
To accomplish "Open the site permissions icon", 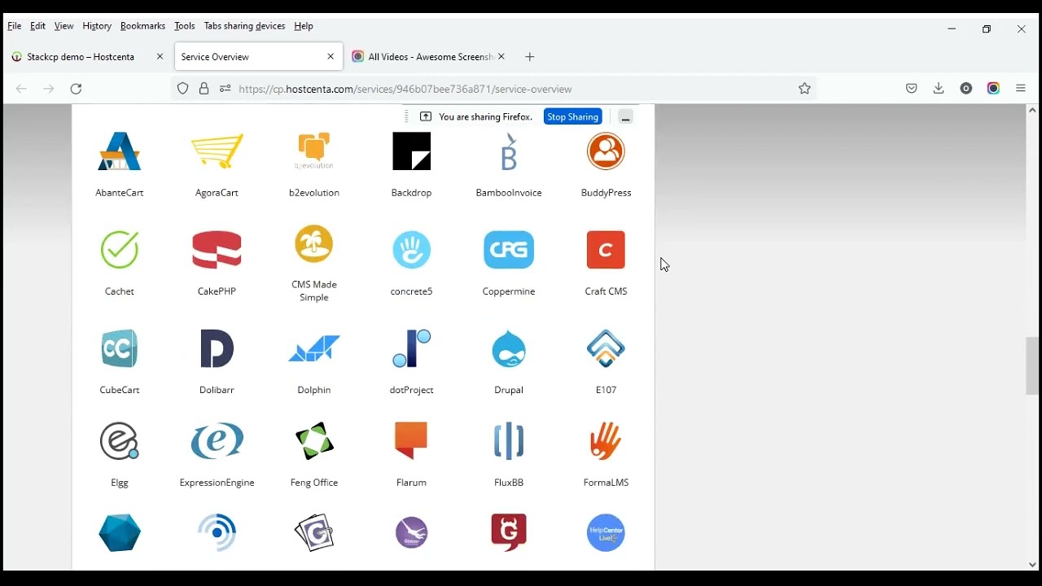I will (x=225, y=89).
